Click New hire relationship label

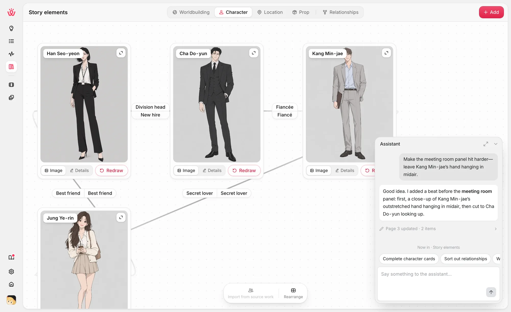(x=150, y=115)
